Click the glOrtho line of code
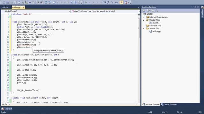204x114 pixels. click(x=34, y=35)
